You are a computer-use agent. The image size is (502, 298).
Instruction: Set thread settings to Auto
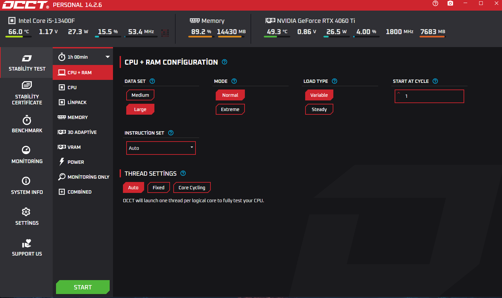134,188
